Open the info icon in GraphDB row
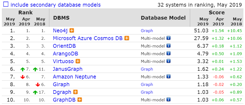245x105 pixels. pos(168,99)
